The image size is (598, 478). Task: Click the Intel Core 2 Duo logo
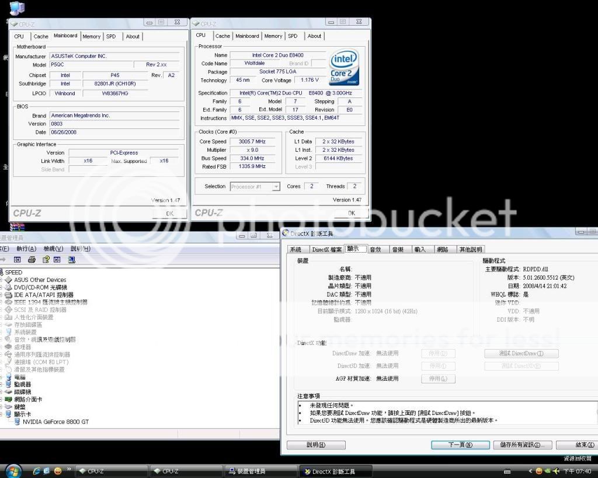pyautogui.click(x=345, y=68)
